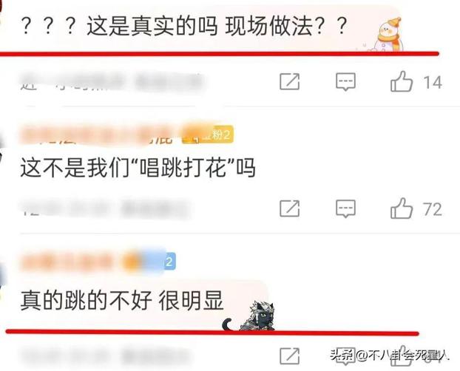Tap the 72 like count
The image size is (460, 371).
click(433, 209)
